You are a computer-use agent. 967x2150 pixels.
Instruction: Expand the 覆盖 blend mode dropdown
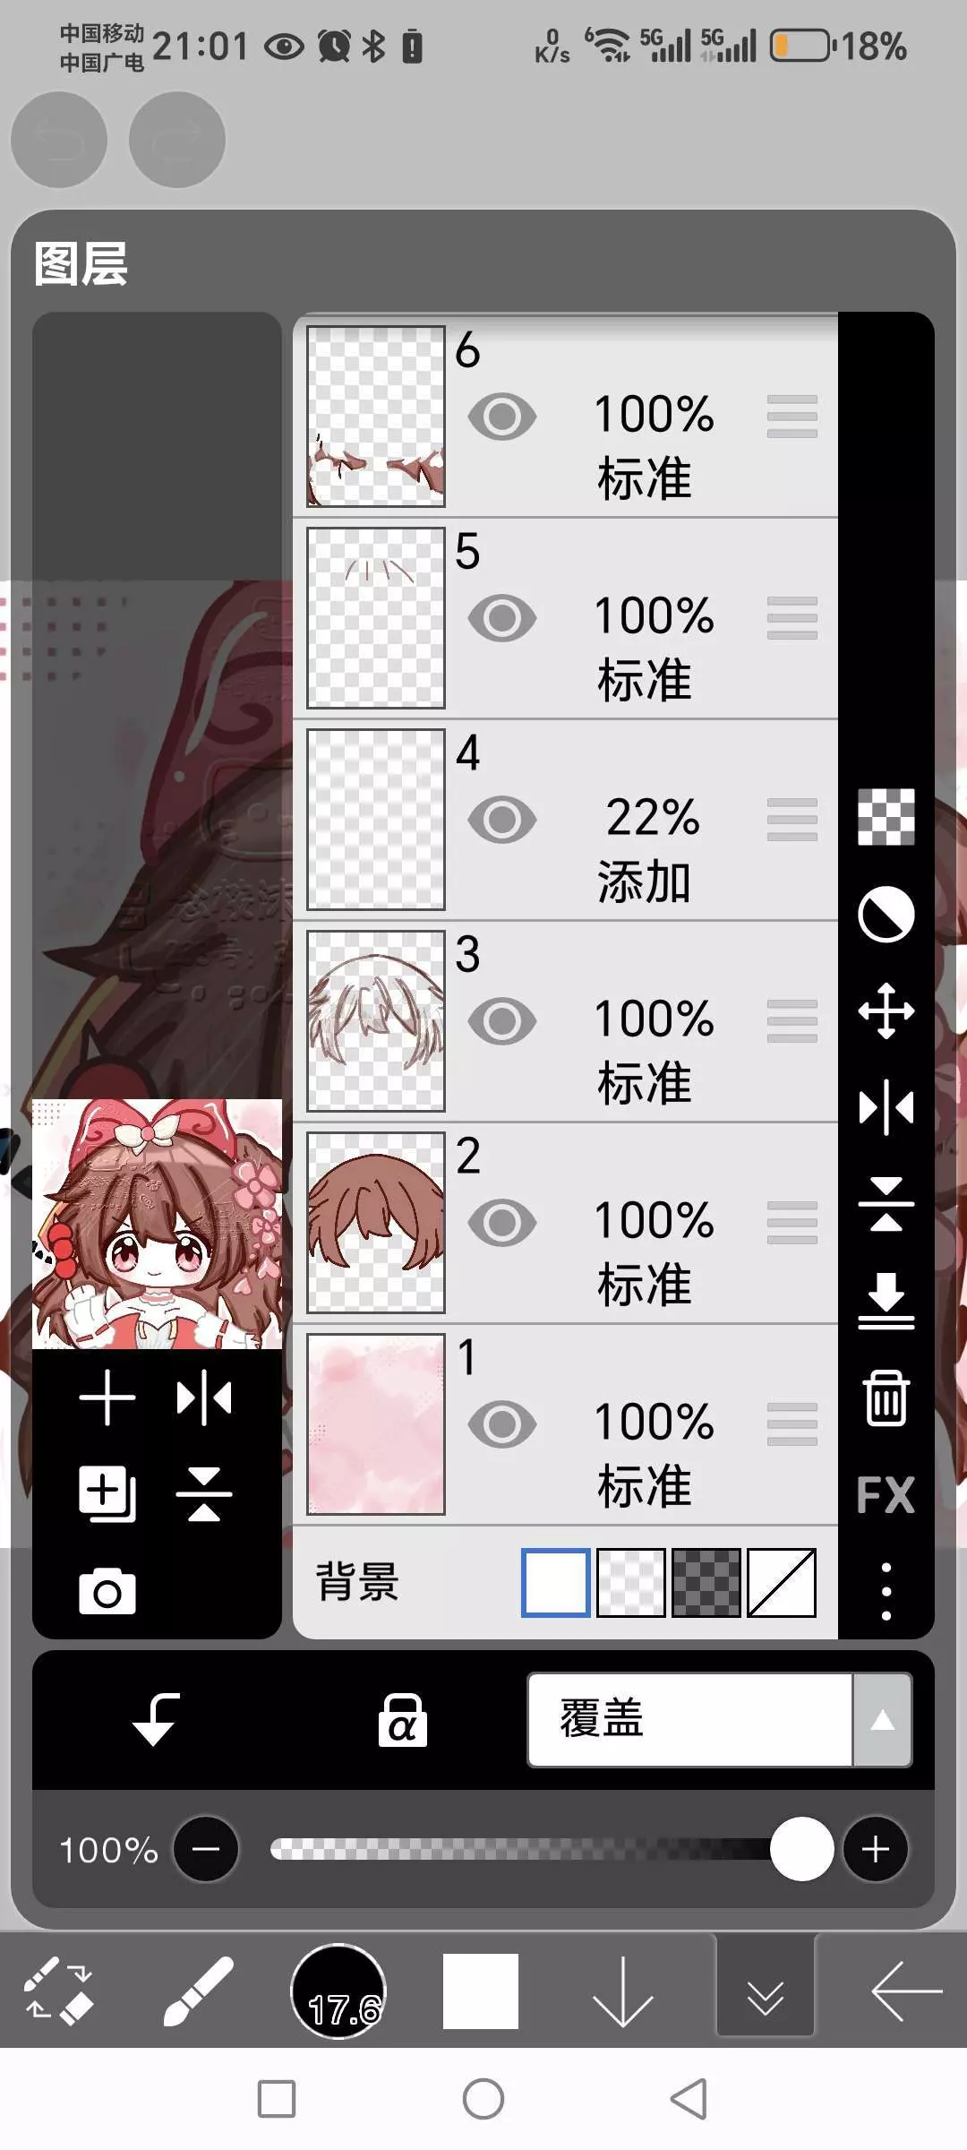pos(882,1720)
